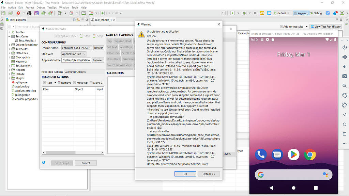Dismiss the Warning dialog with OK
349x196 pixels.
[185, 174]
